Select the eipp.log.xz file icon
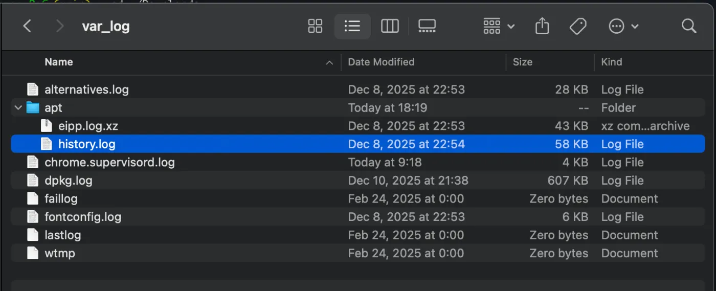This screenshot has height=291, width=716. click(x=47, y=126)
